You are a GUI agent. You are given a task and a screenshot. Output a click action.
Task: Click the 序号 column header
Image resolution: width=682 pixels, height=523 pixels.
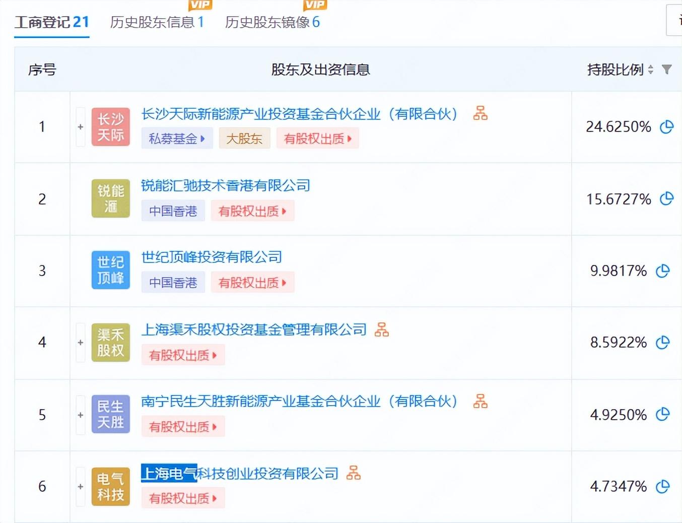(x=42, y=70)
